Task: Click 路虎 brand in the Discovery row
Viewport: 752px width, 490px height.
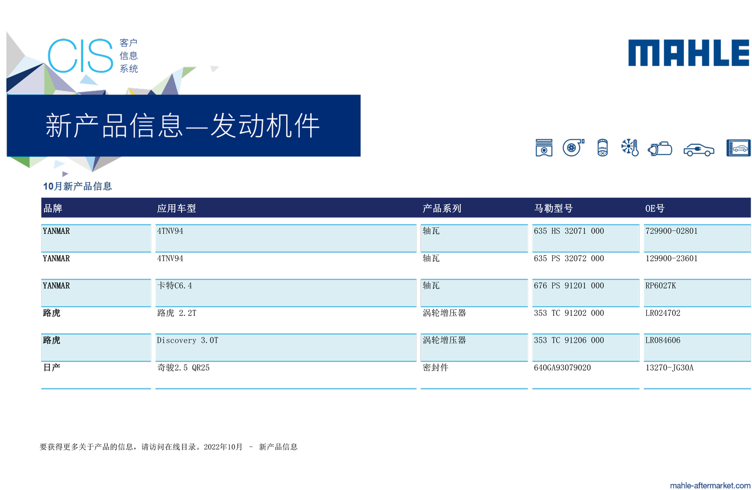Action: (52, 340)
